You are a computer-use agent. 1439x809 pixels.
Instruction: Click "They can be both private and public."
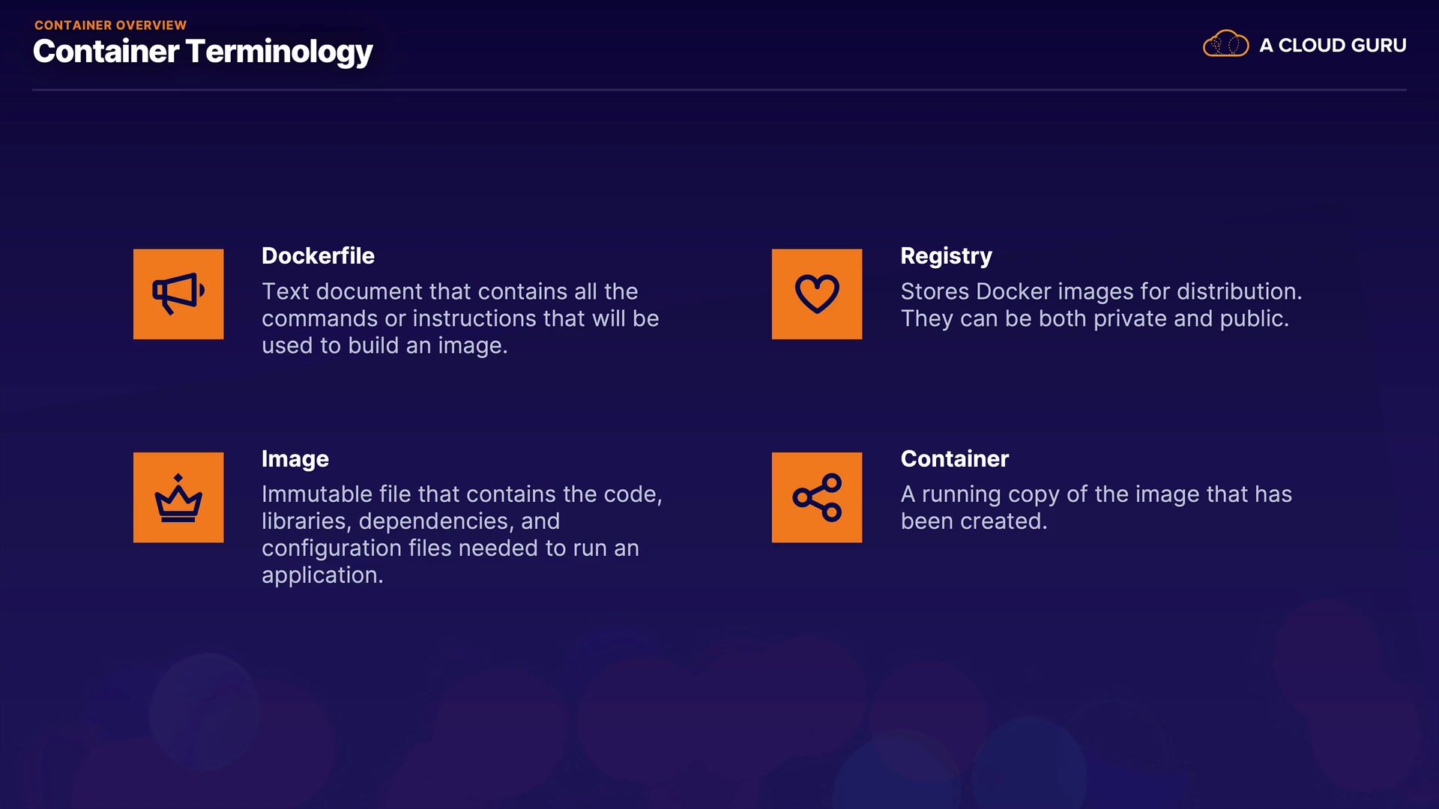point(1094,318)
